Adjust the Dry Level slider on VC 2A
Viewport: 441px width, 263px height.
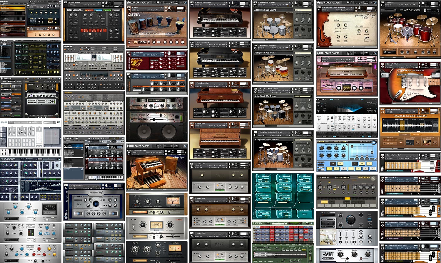(x=173, y=236)
